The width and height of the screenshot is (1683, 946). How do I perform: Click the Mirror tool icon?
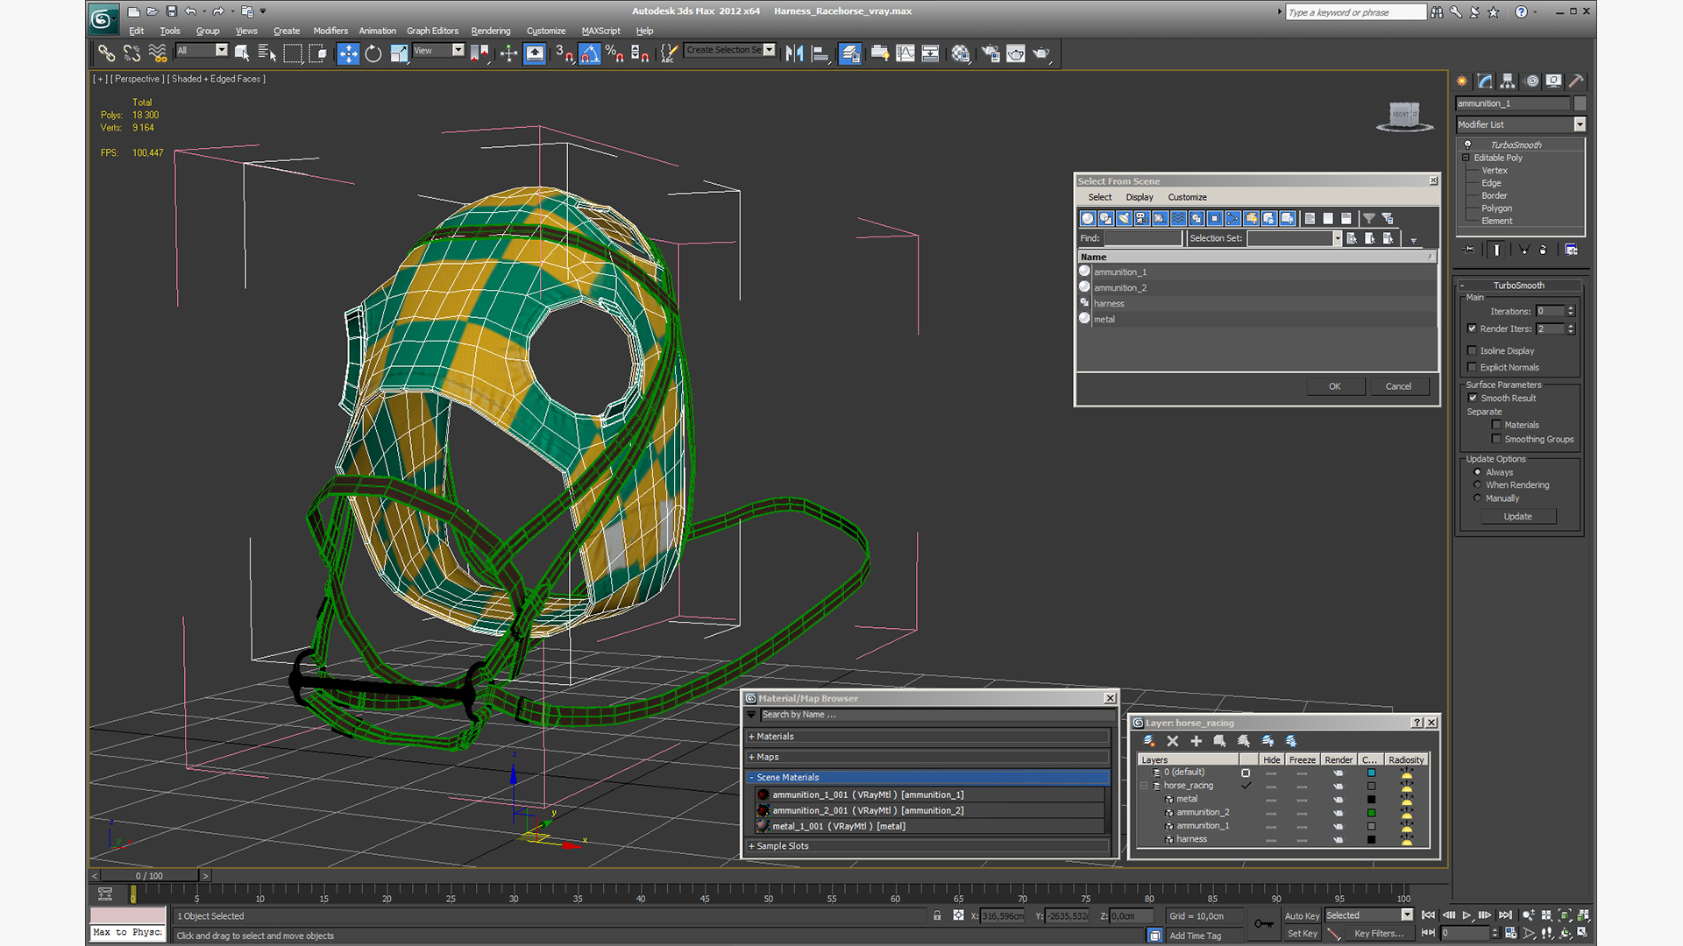click(794, 53)
